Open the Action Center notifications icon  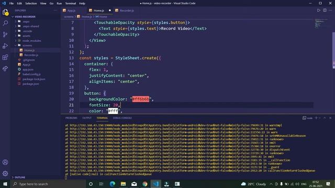(x=328, y=184)
